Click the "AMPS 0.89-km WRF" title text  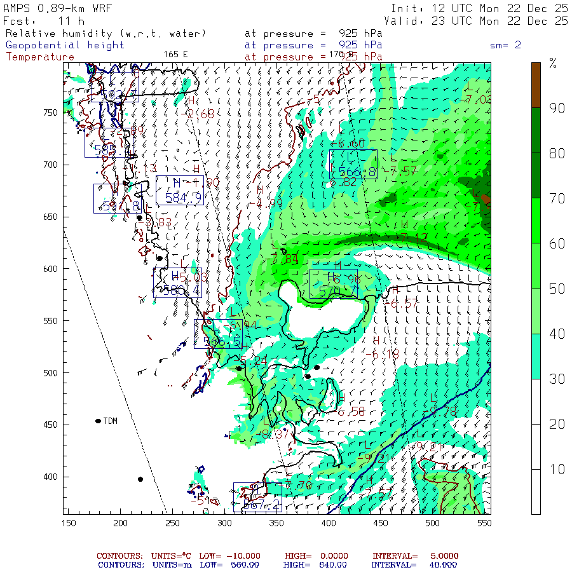point(57,8)
